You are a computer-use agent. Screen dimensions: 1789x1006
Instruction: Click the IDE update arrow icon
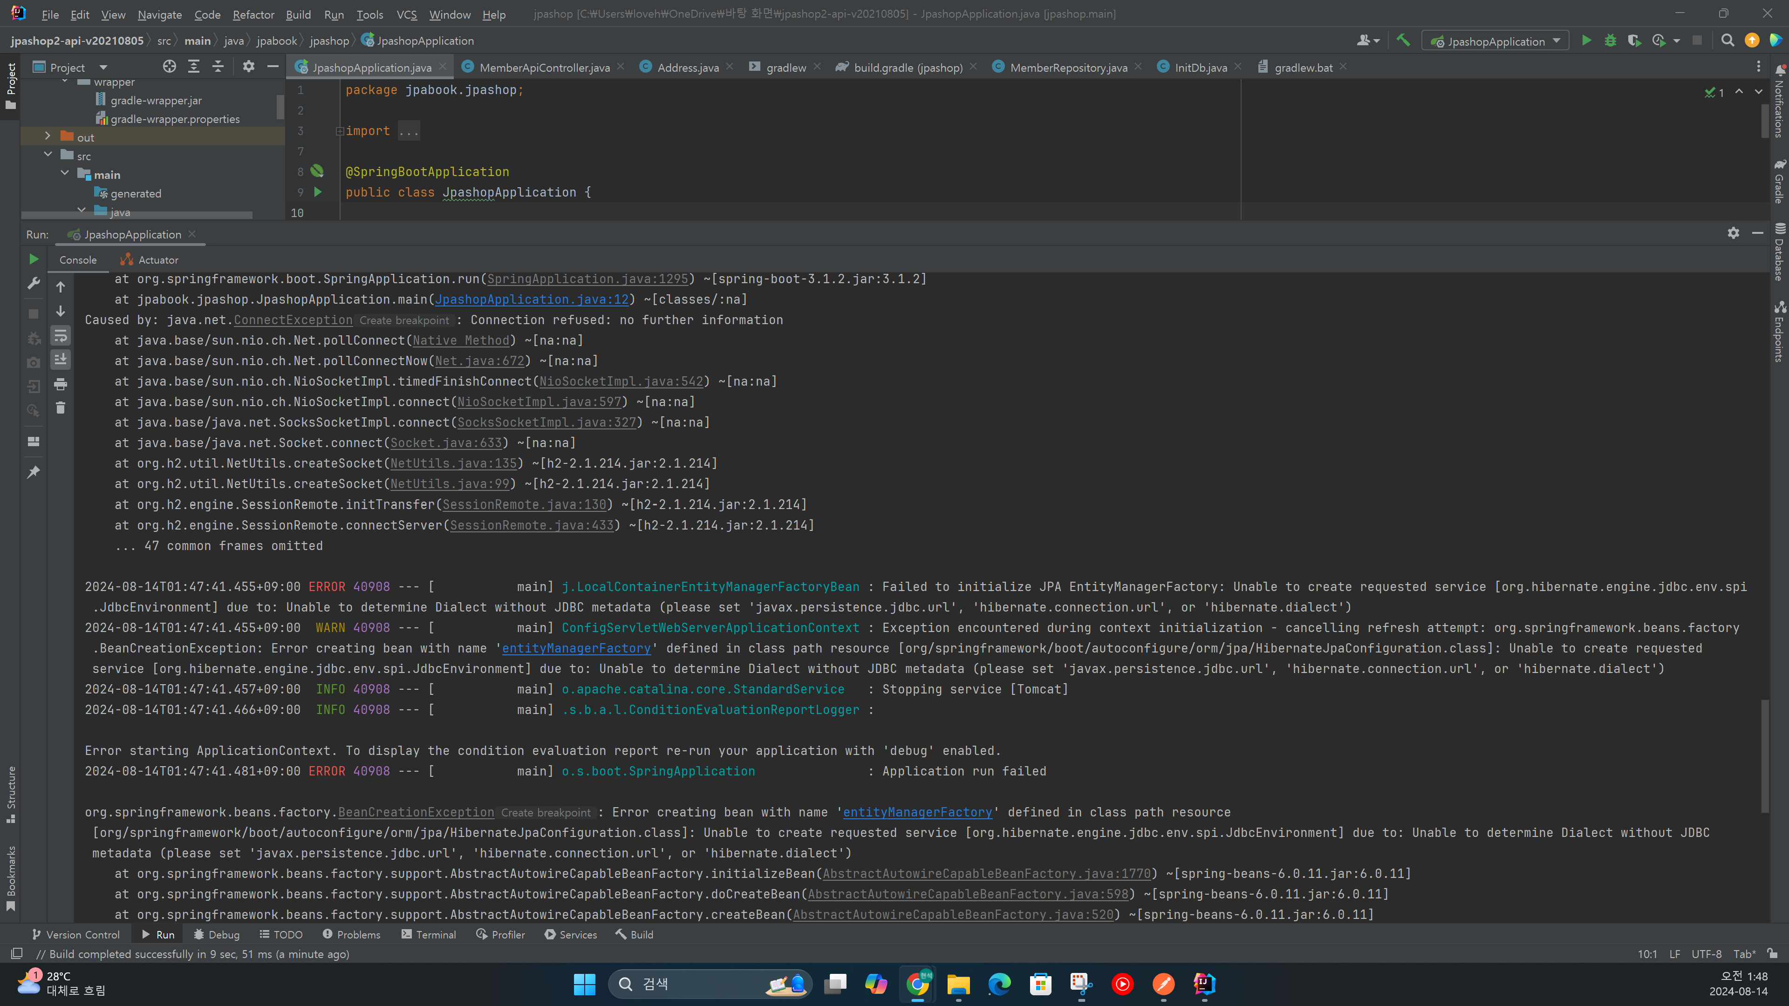tap(1752, 41)
